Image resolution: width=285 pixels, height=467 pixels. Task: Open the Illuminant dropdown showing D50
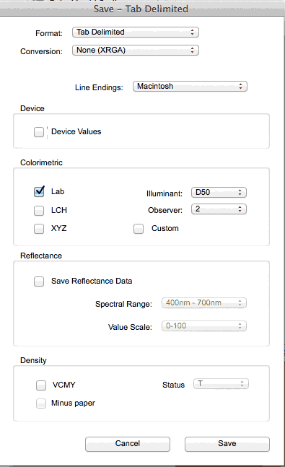tap(219, 193)
